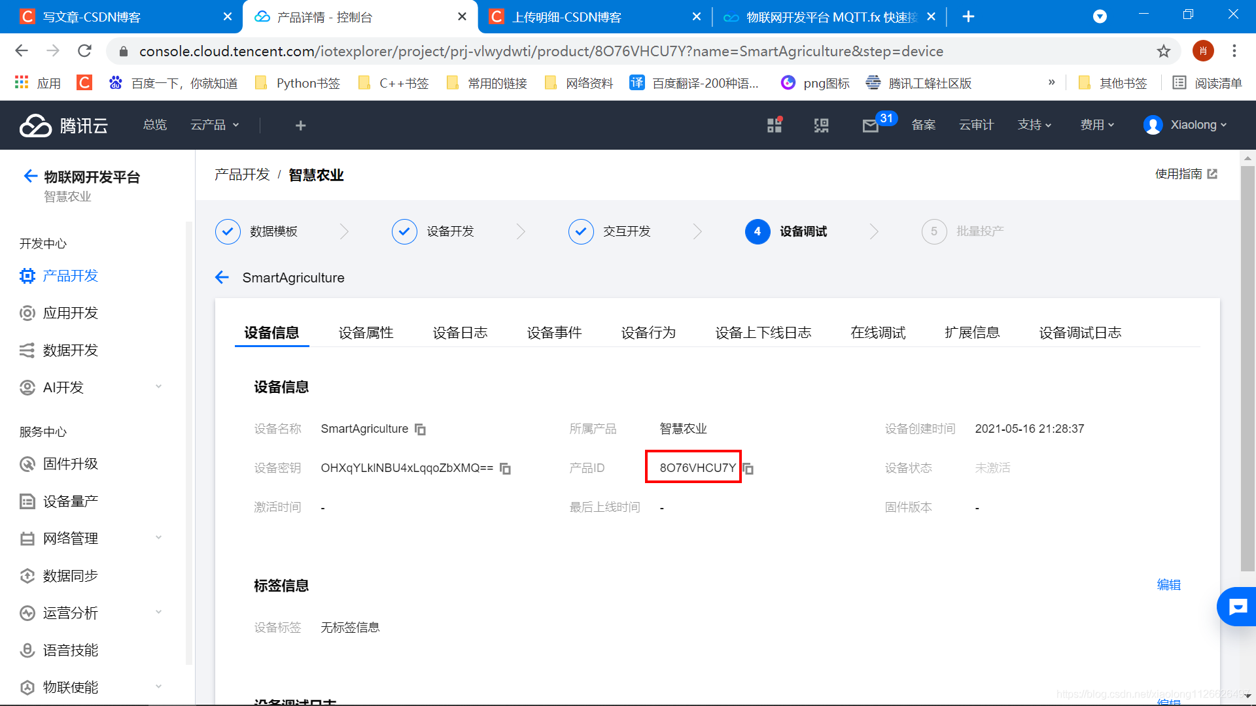Open the message inbox with 31 badge

(x=871, y=126)
